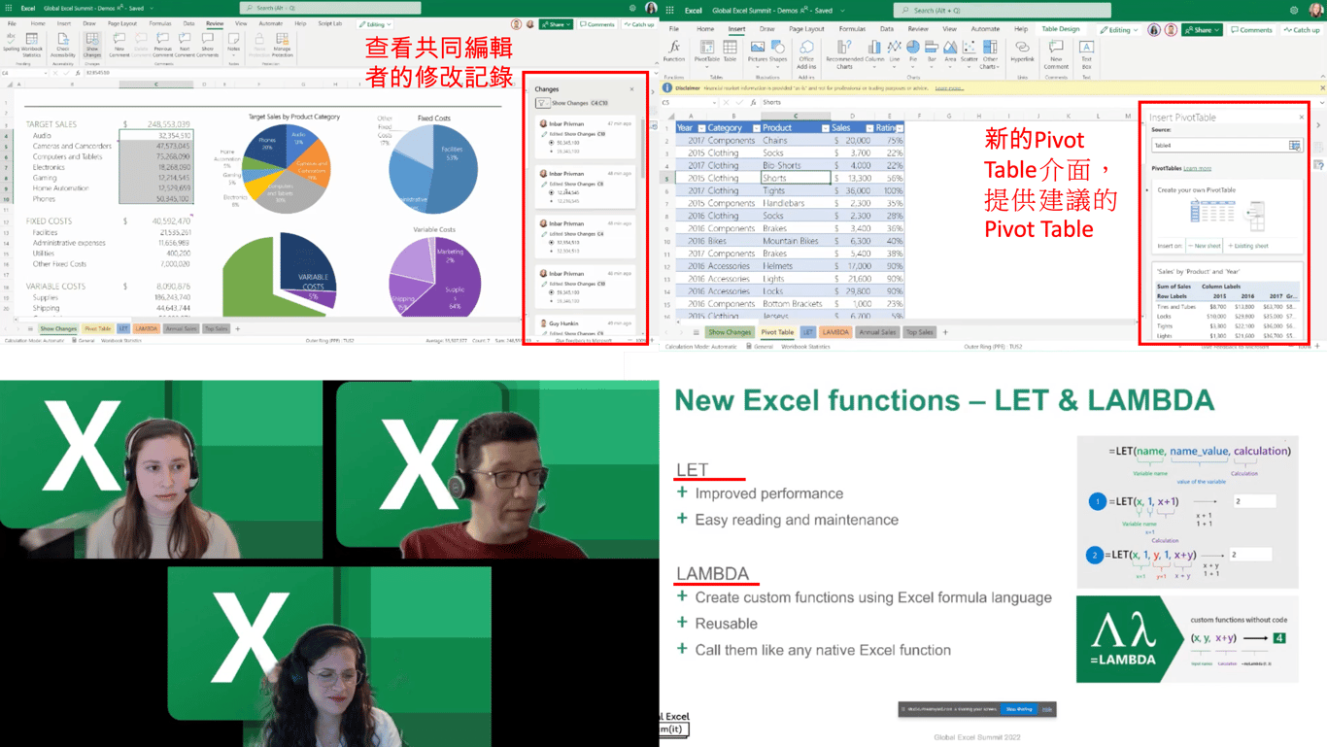Open Product column filter dropdown

825,128
